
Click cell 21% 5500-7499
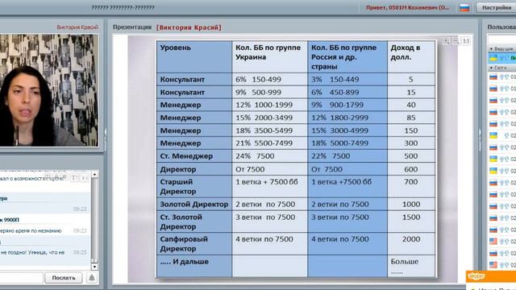click(270, 143)
